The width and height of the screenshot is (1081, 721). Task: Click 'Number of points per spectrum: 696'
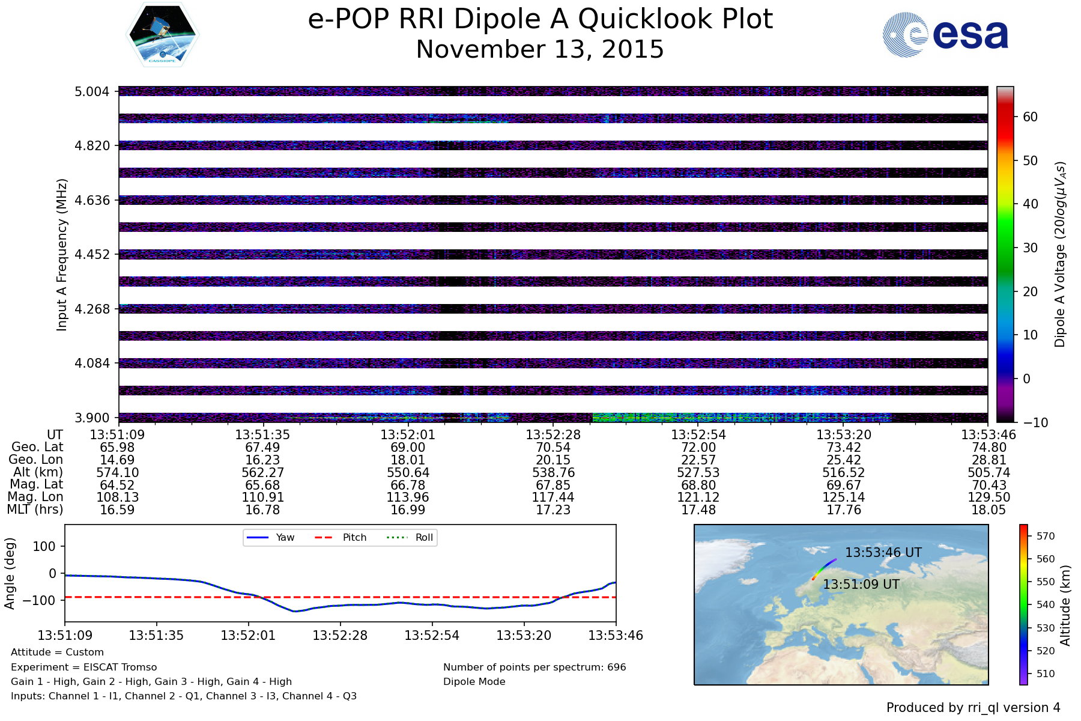(x=534, y=668)
